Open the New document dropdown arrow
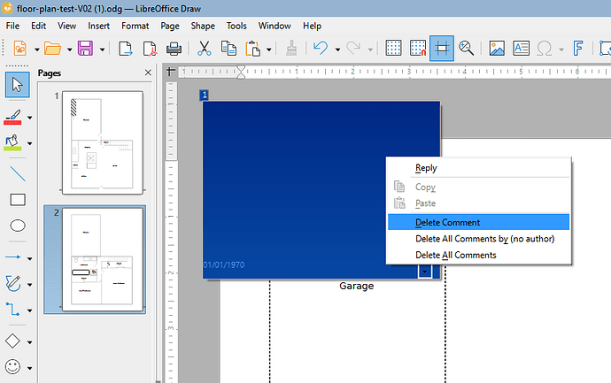Screen dimensions: 611x383 tap(37, 50)
